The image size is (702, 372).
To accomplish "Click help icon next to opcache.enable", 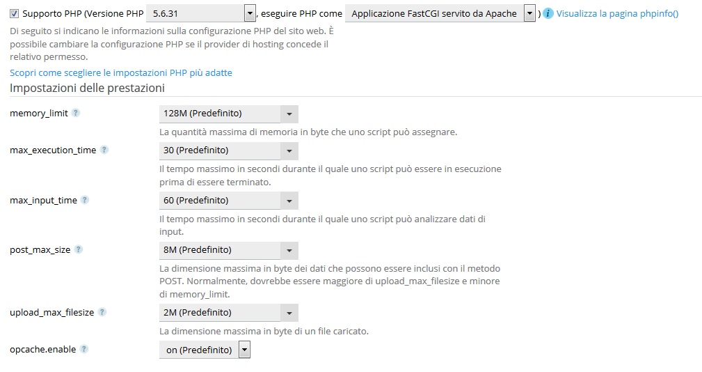I will 84,350.
